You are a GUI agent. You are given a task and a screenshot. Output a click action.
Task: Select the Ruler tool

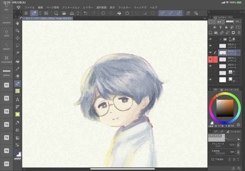click(17, 107)
